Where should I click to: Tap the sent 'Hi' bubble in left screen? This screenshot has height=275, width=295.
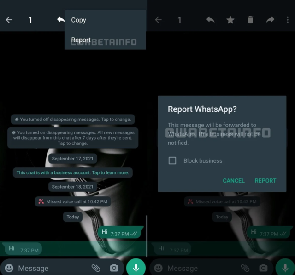120,232
